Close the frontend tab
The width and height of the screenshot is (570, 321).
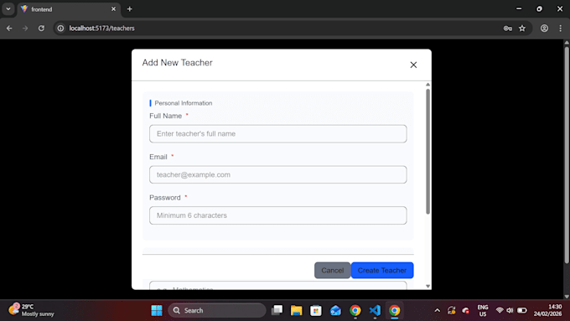[x=113, y=9]
